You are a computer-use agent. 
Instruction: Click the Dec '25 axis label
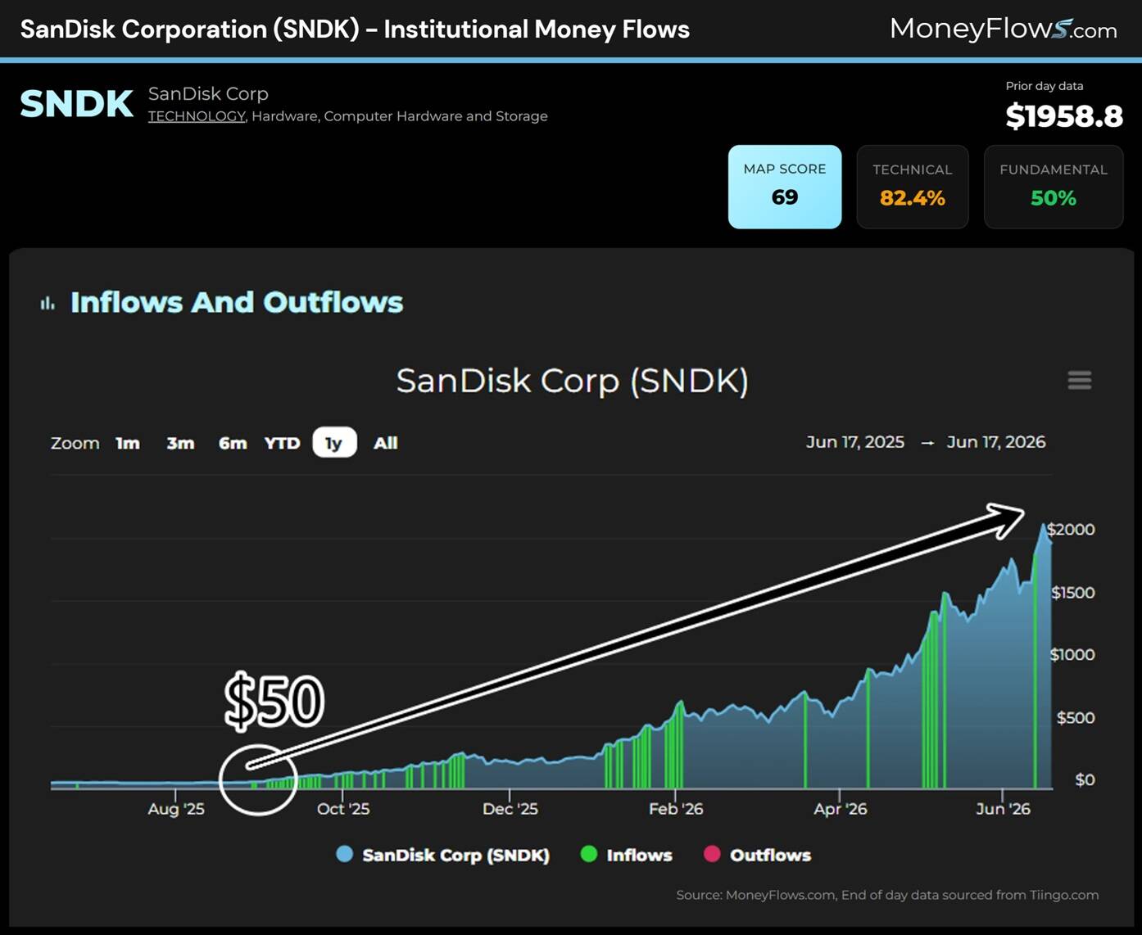point(510,809)
